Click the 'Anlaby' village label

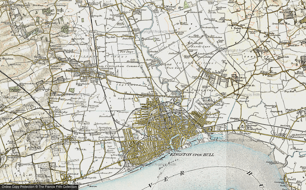[75, 142]
